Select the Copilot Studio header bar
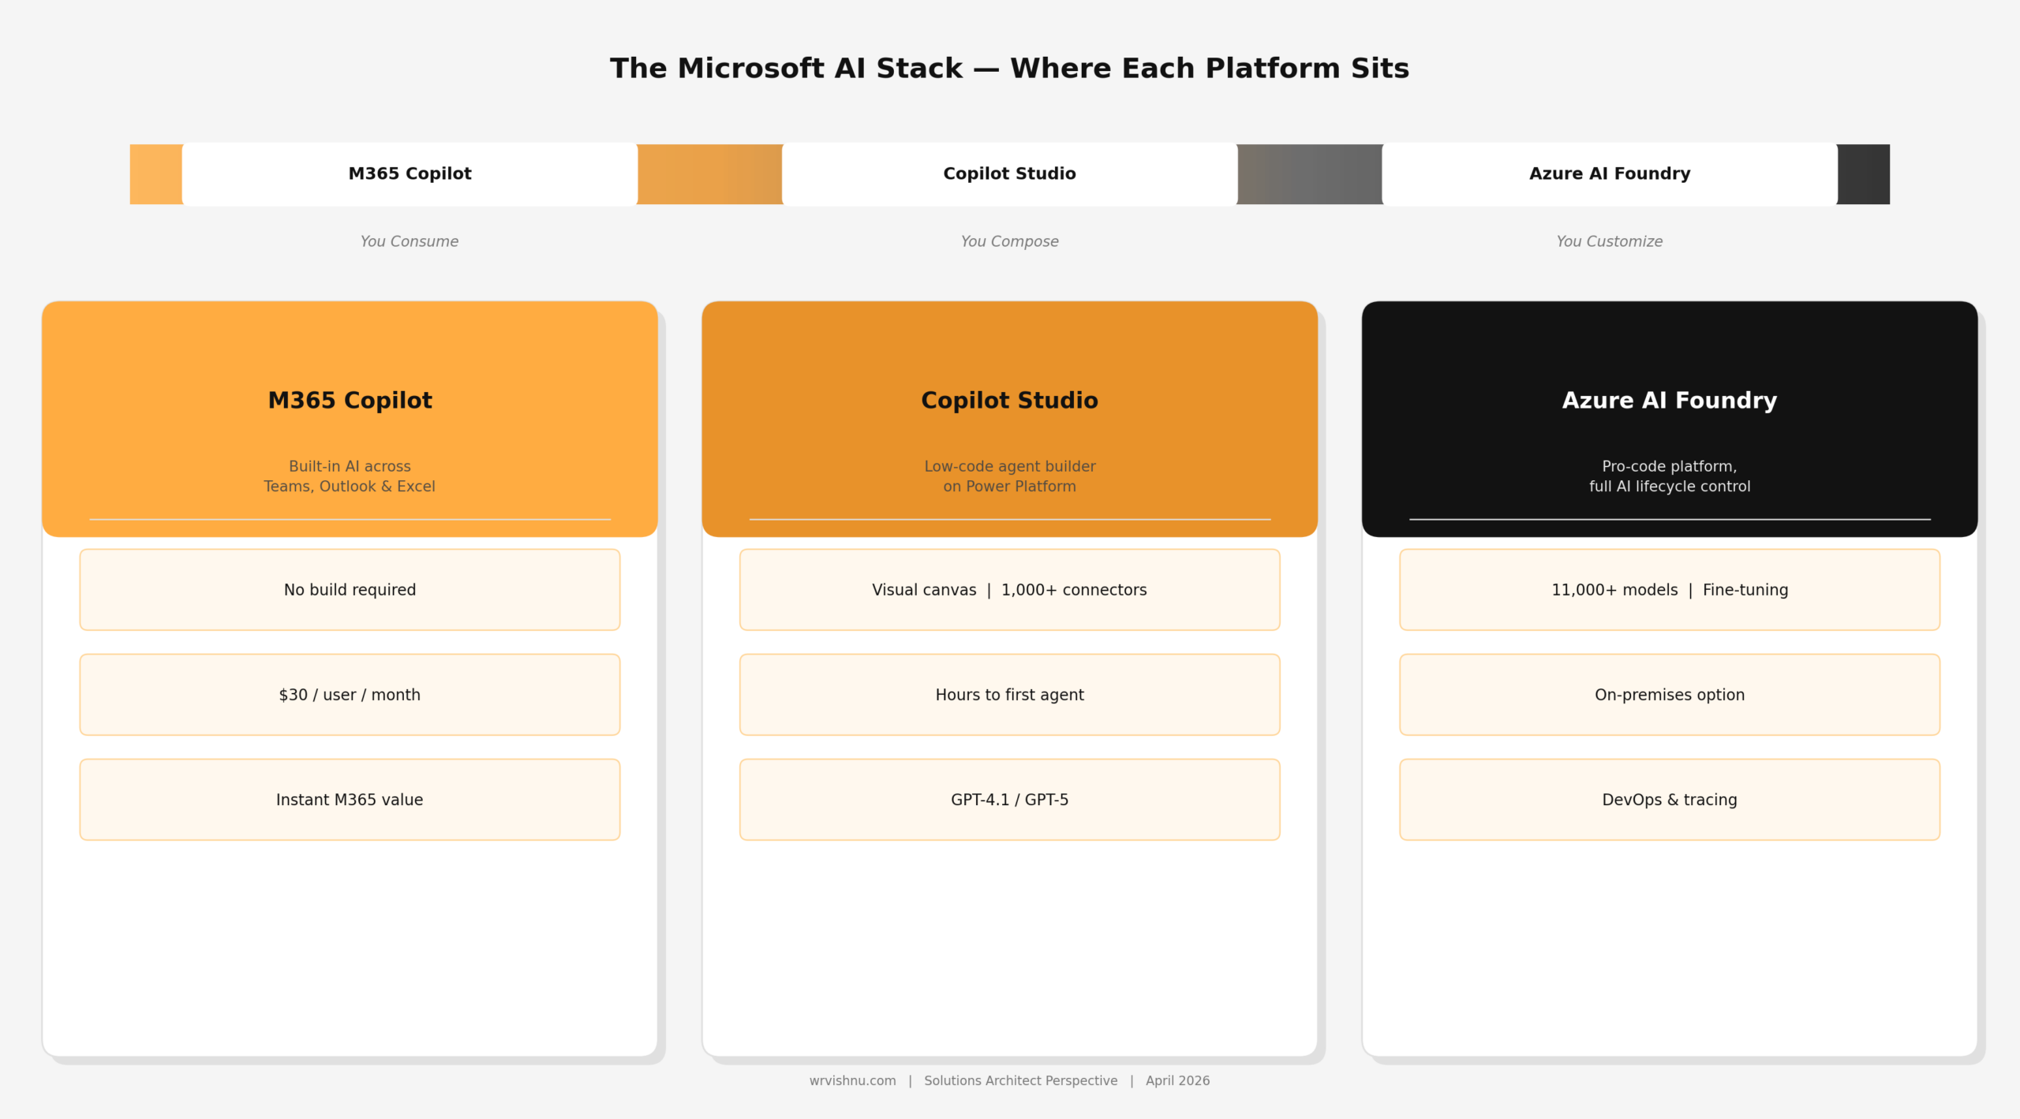Screen dimensions: 2020x1119 tap(1008, 173)
